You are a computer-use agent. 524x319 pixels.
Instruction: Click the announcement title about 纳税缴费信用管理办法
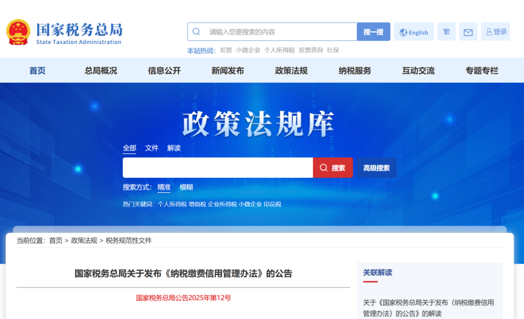click(x=183, y=273)
